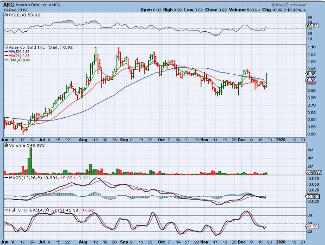Click the 1.10 price axis label
This screenshot has width=325, height=245.
point(312,47)
